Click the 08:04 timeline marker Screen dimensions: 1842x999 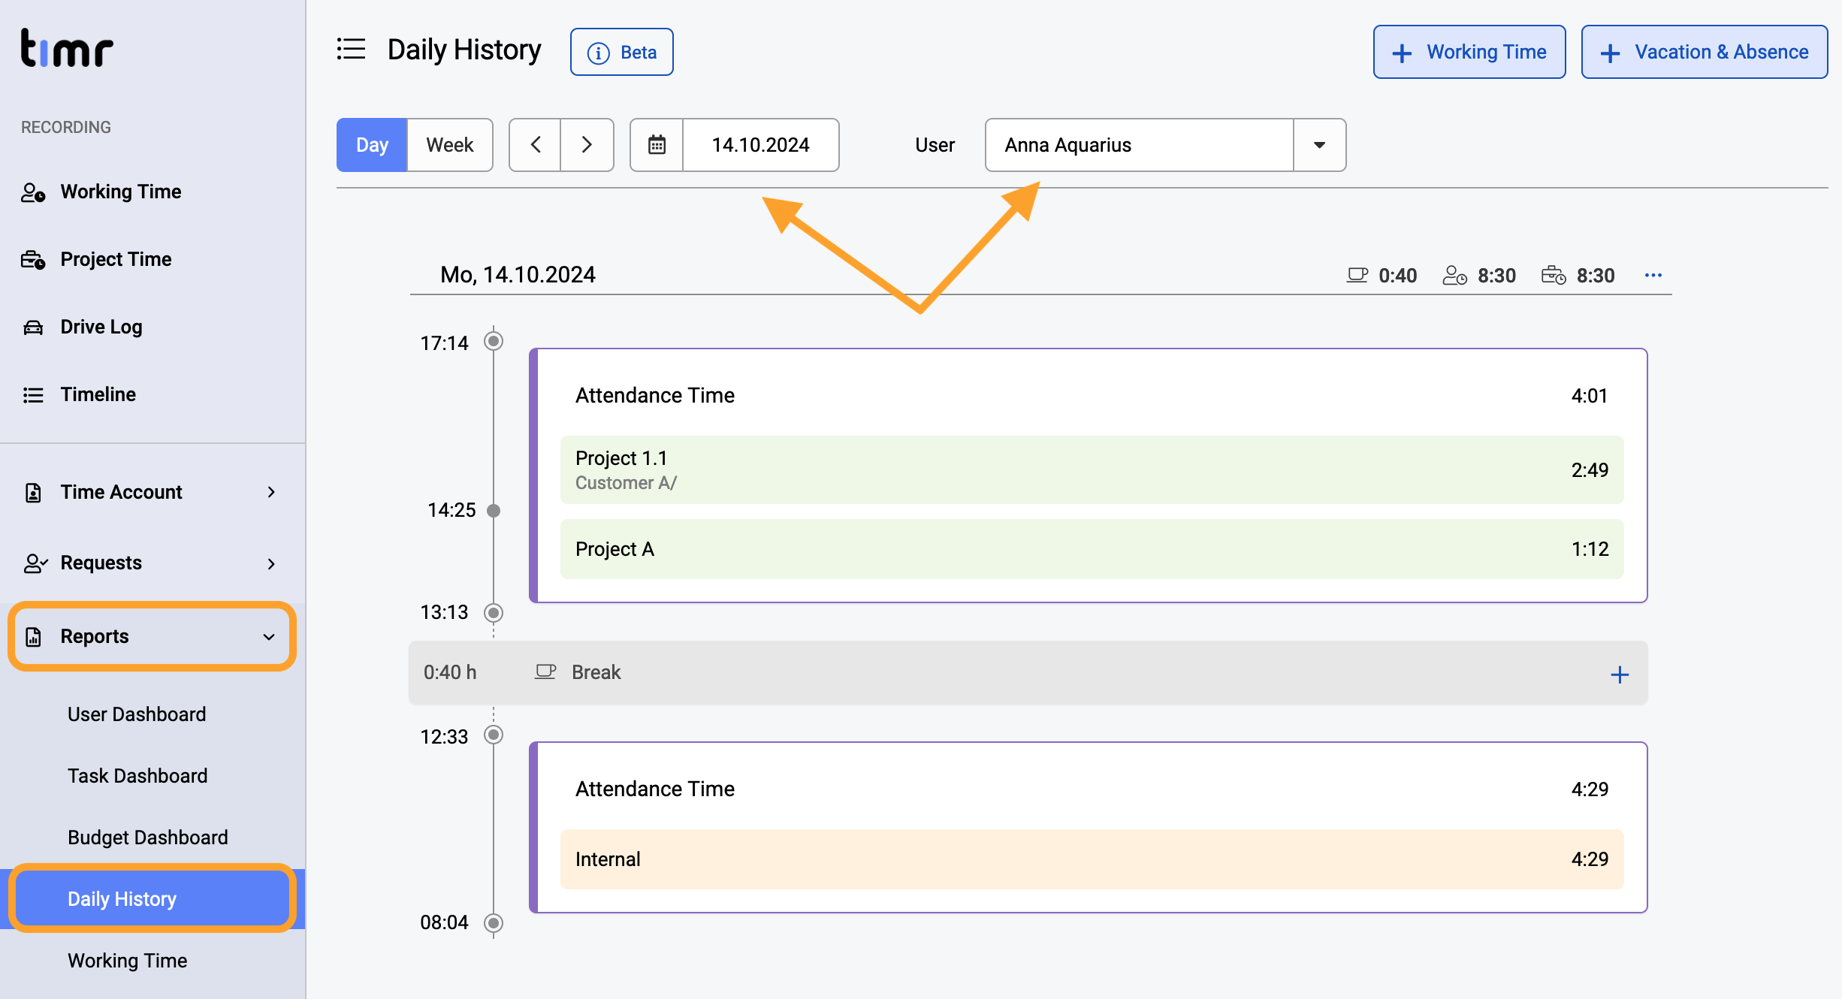coord(494,922)
